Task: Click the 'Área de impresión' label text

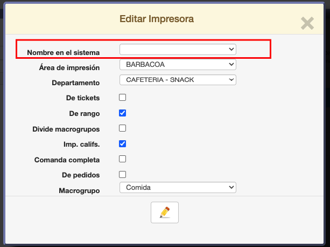Action: (69, 67)
